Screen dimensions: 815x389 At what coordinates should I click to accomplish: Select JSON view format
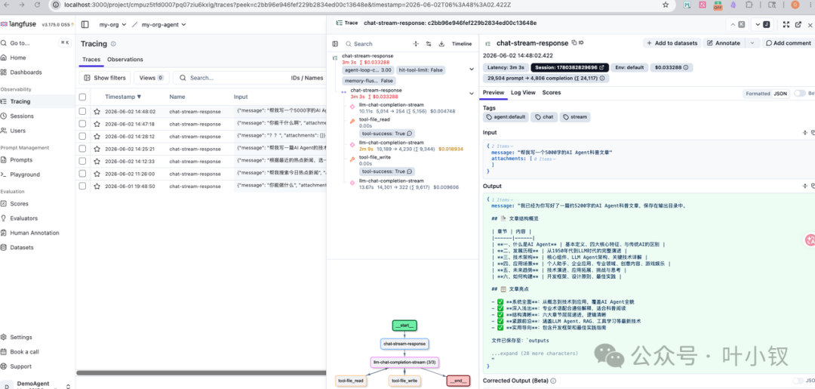(780, 94)
